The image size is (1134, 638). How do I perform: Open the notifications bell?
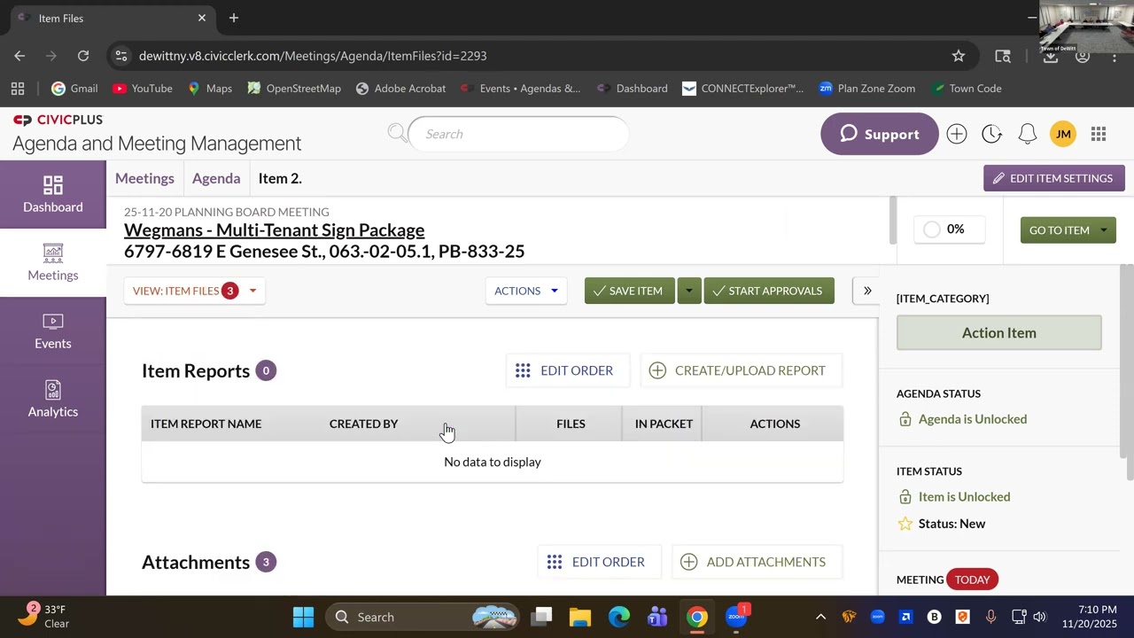[x=1028, y=134]
